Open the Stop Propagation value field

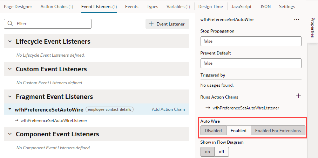click(251, 41)
